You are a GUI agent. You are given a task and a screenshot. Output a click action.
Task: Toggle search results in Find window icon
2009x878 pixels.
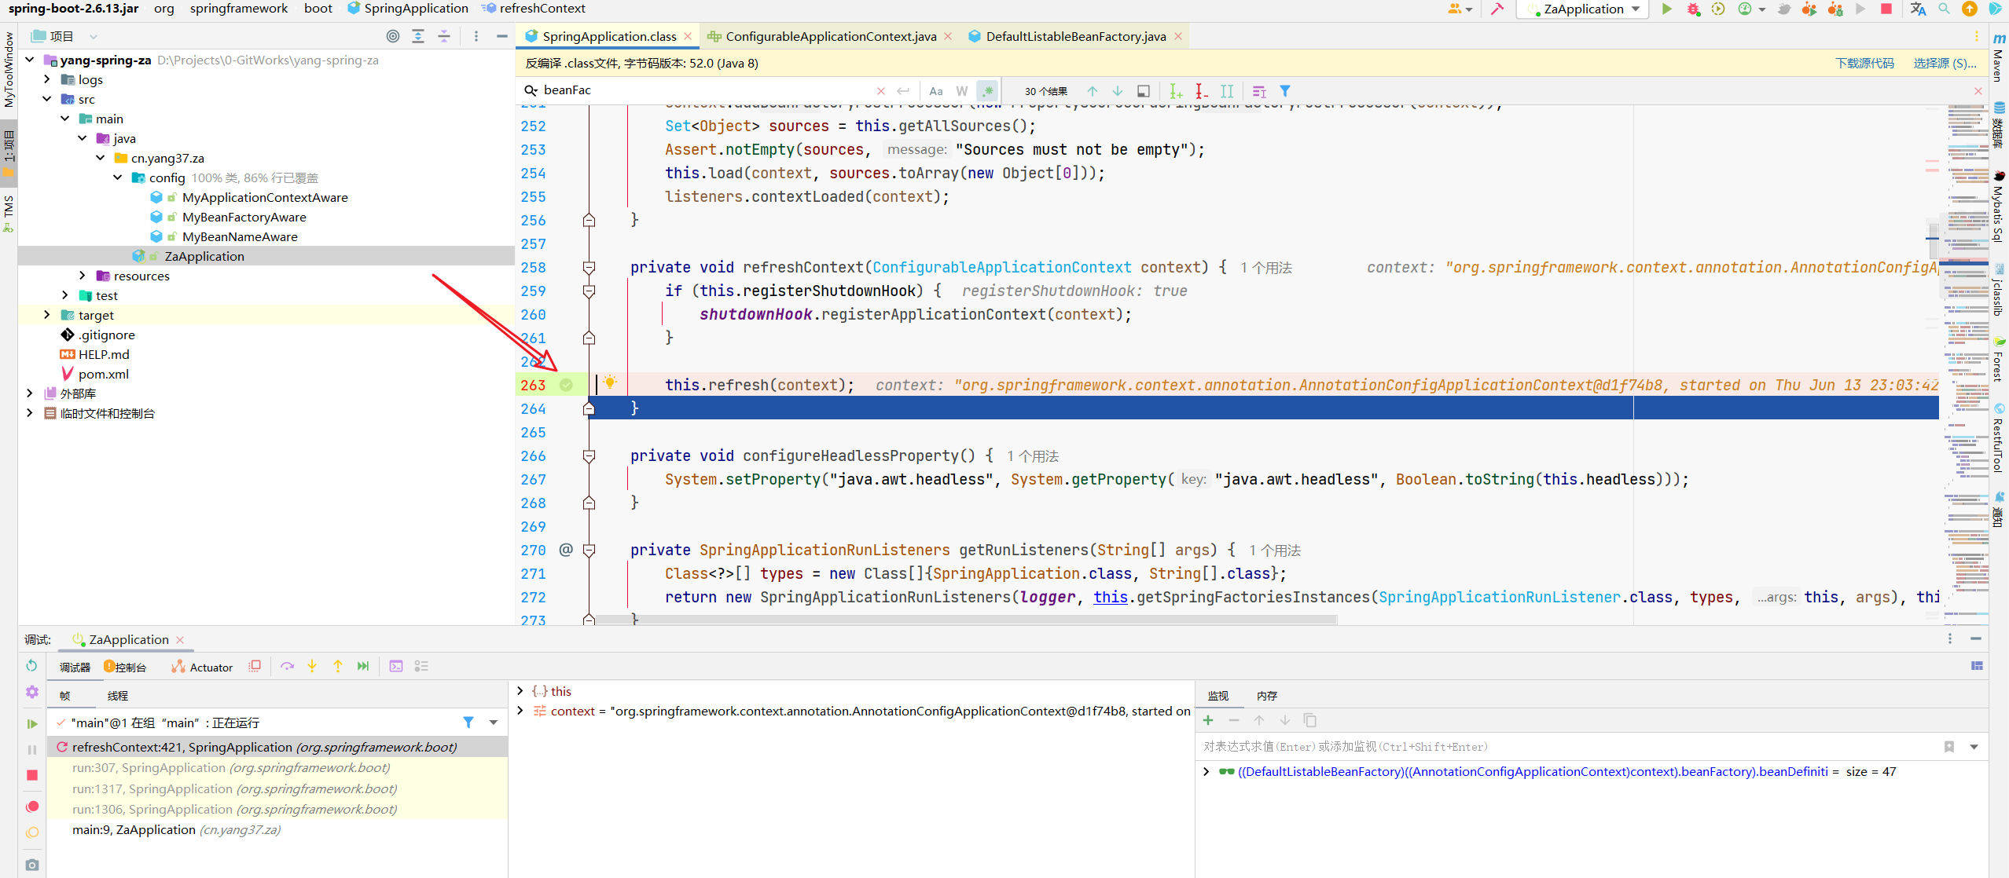(x=1144, y=91)
